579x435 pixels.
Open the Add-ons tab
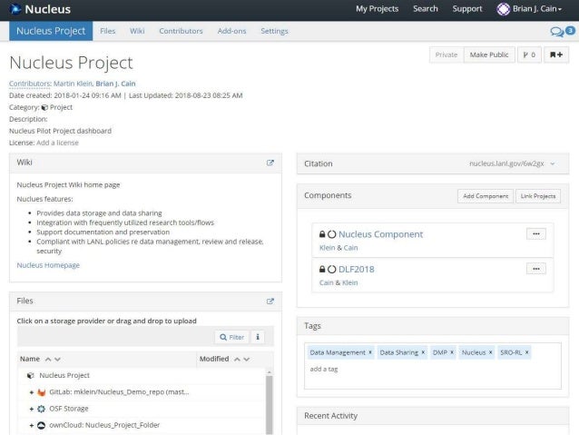pyautogui.click(x=231, y=31)
